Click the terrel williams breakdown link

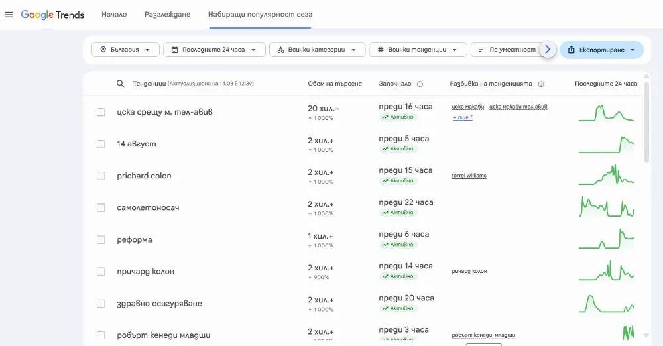[x=469, y=176]
